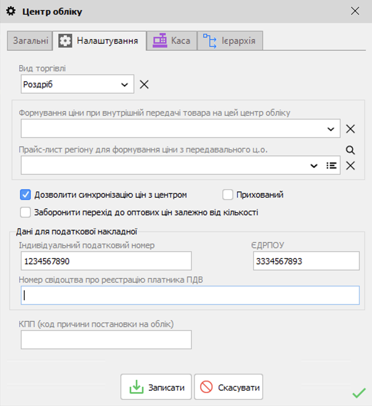The width and height of the screenshot is (372, 406).
Task: Uncheck Дозволити синхронізацію цін з центром
Action: 25,195
